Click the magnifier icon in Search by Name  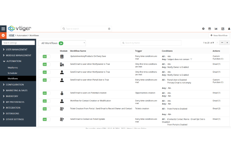point(123,43)
